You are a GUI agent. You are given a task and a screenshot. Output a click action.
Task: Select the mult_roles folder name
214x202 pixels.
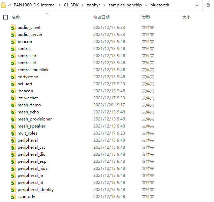27,133
